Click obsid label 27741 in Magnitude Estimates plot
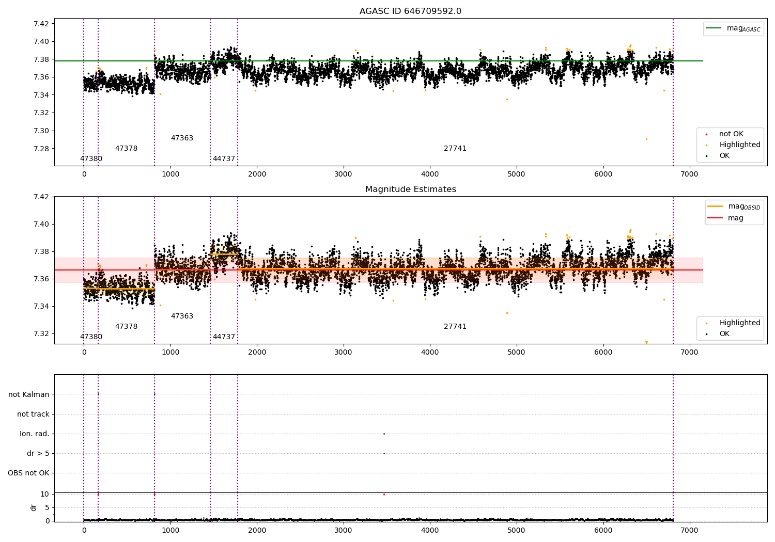Viewport: 775px width, 542px height. coord(455,327)
